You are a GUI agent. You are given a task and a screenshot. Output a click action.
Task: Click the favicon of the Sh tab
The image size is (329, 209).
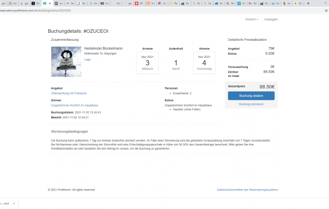(x=216, y=3)
